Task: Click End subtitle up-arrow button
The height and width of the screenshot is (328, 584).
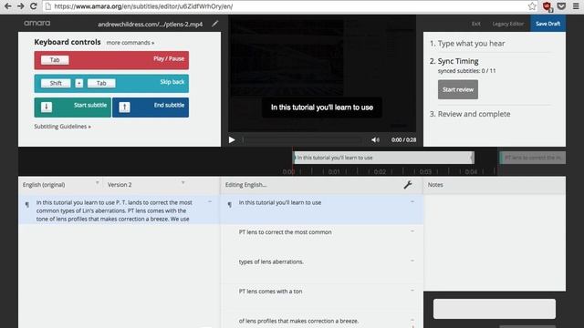Action: (151, 108)
